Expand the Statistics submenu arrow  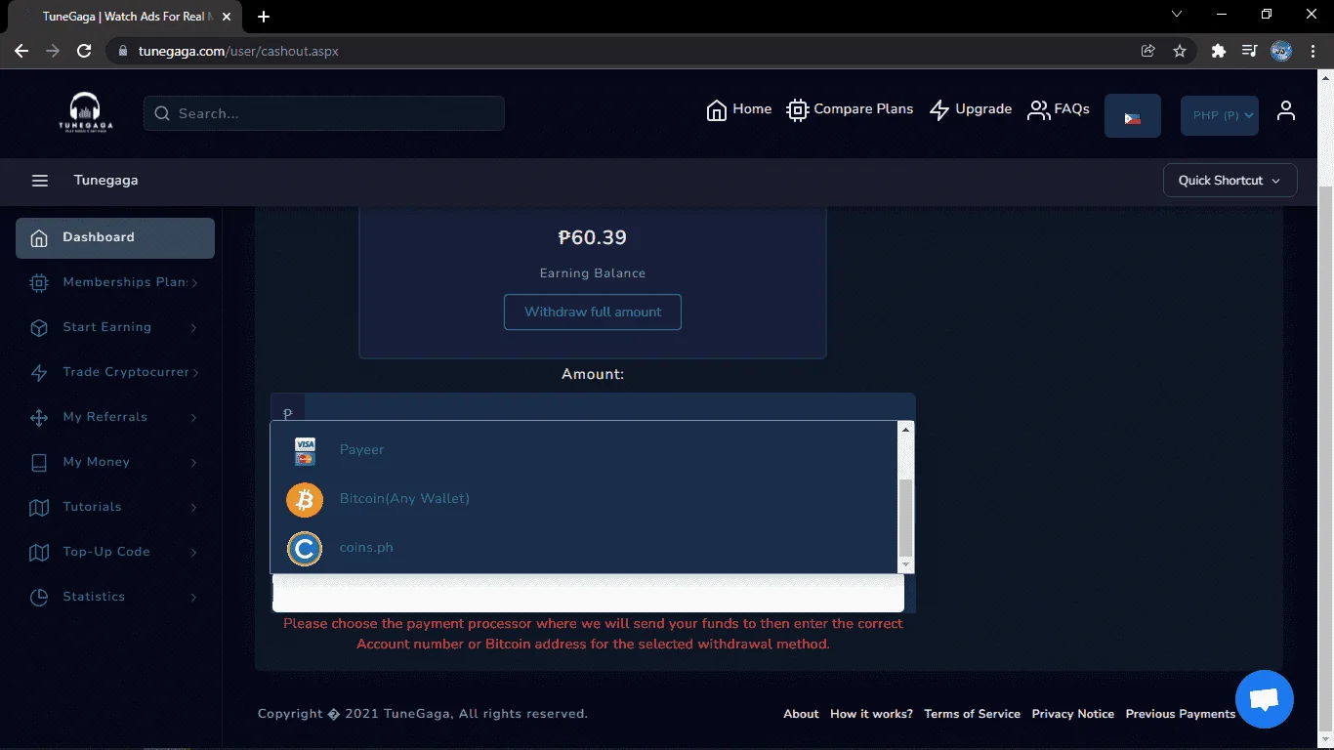[194, 598]
